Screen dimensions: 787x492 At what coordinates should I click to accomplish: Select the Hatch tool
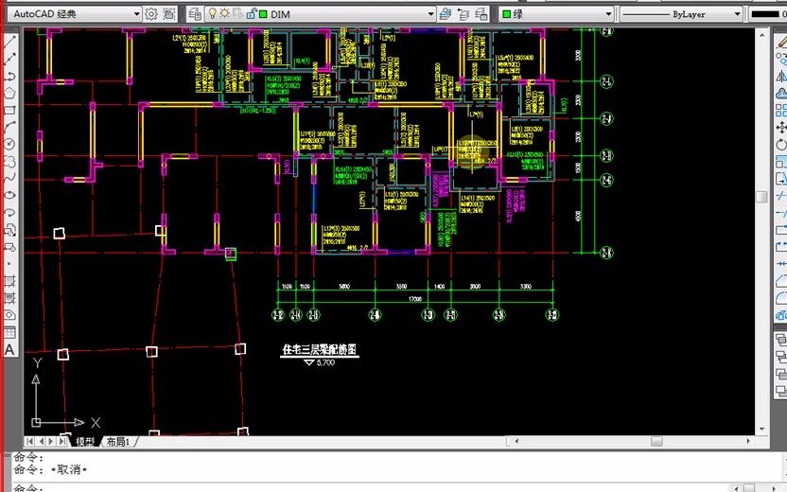click(x=9, y=281)
